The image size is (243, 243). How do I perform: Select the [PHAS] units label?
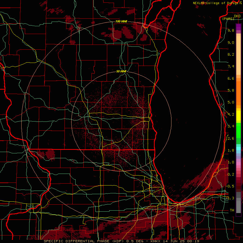tap(228, 19)
